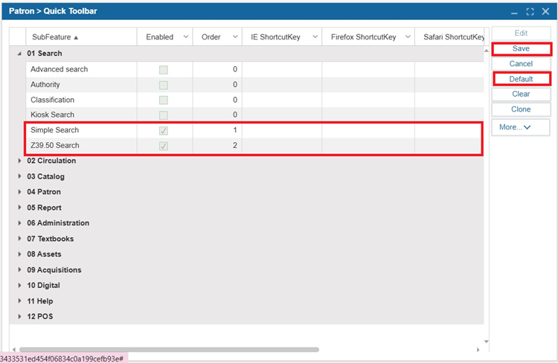Expand the 06 Administration group
This screenshot has width=558, height=363.
coord(19,223)
